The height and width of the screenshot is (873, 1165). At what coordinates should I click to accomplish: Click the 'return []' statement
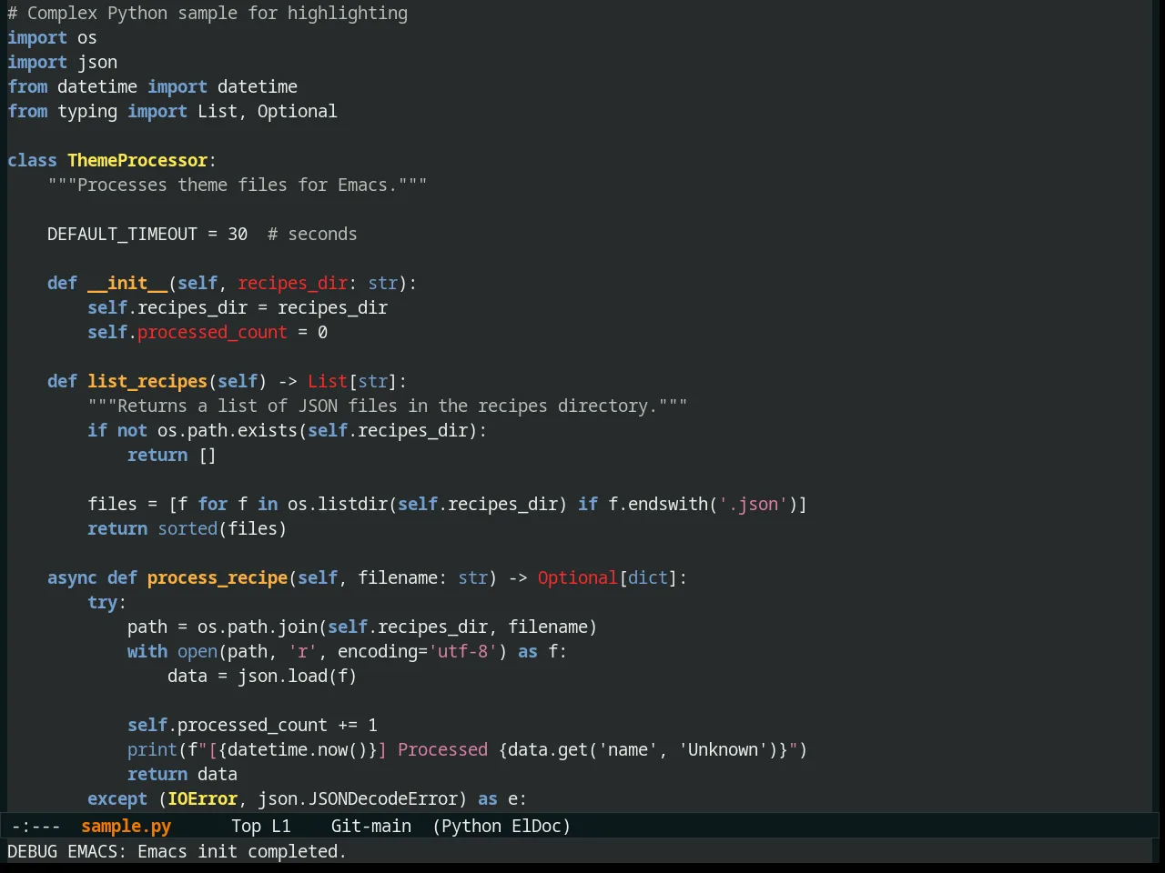(x=172, y=455)
